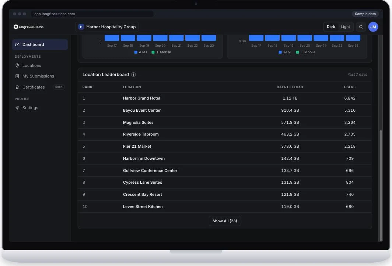Select Cypress Lane Suites location
The image size is (392, 266).
point(143,182)
